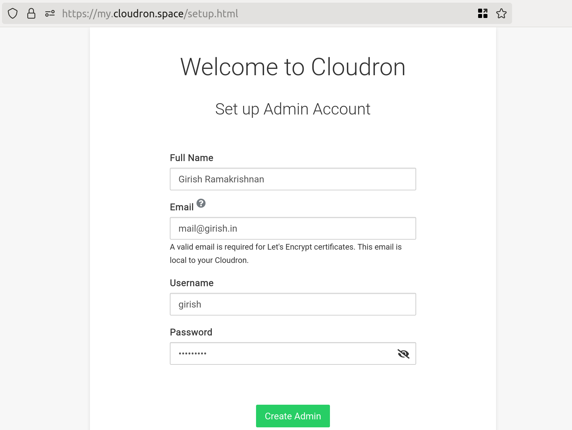
Task: Toggle password visibility eye icon
Action: [x=404, y=353]
